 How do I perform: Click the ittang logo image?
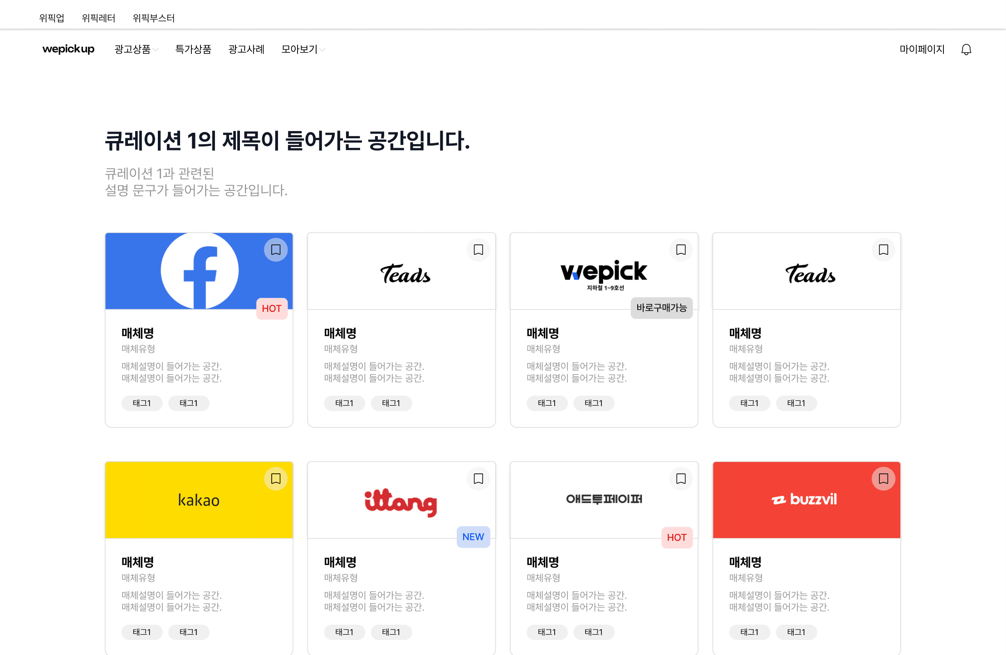click(401, 502)
